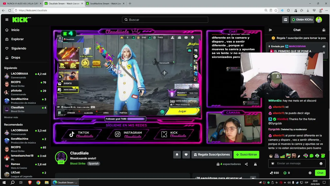The image size is (330, 186).
Task: Expand the pinned message down arrow
Action: coord(324,52)
